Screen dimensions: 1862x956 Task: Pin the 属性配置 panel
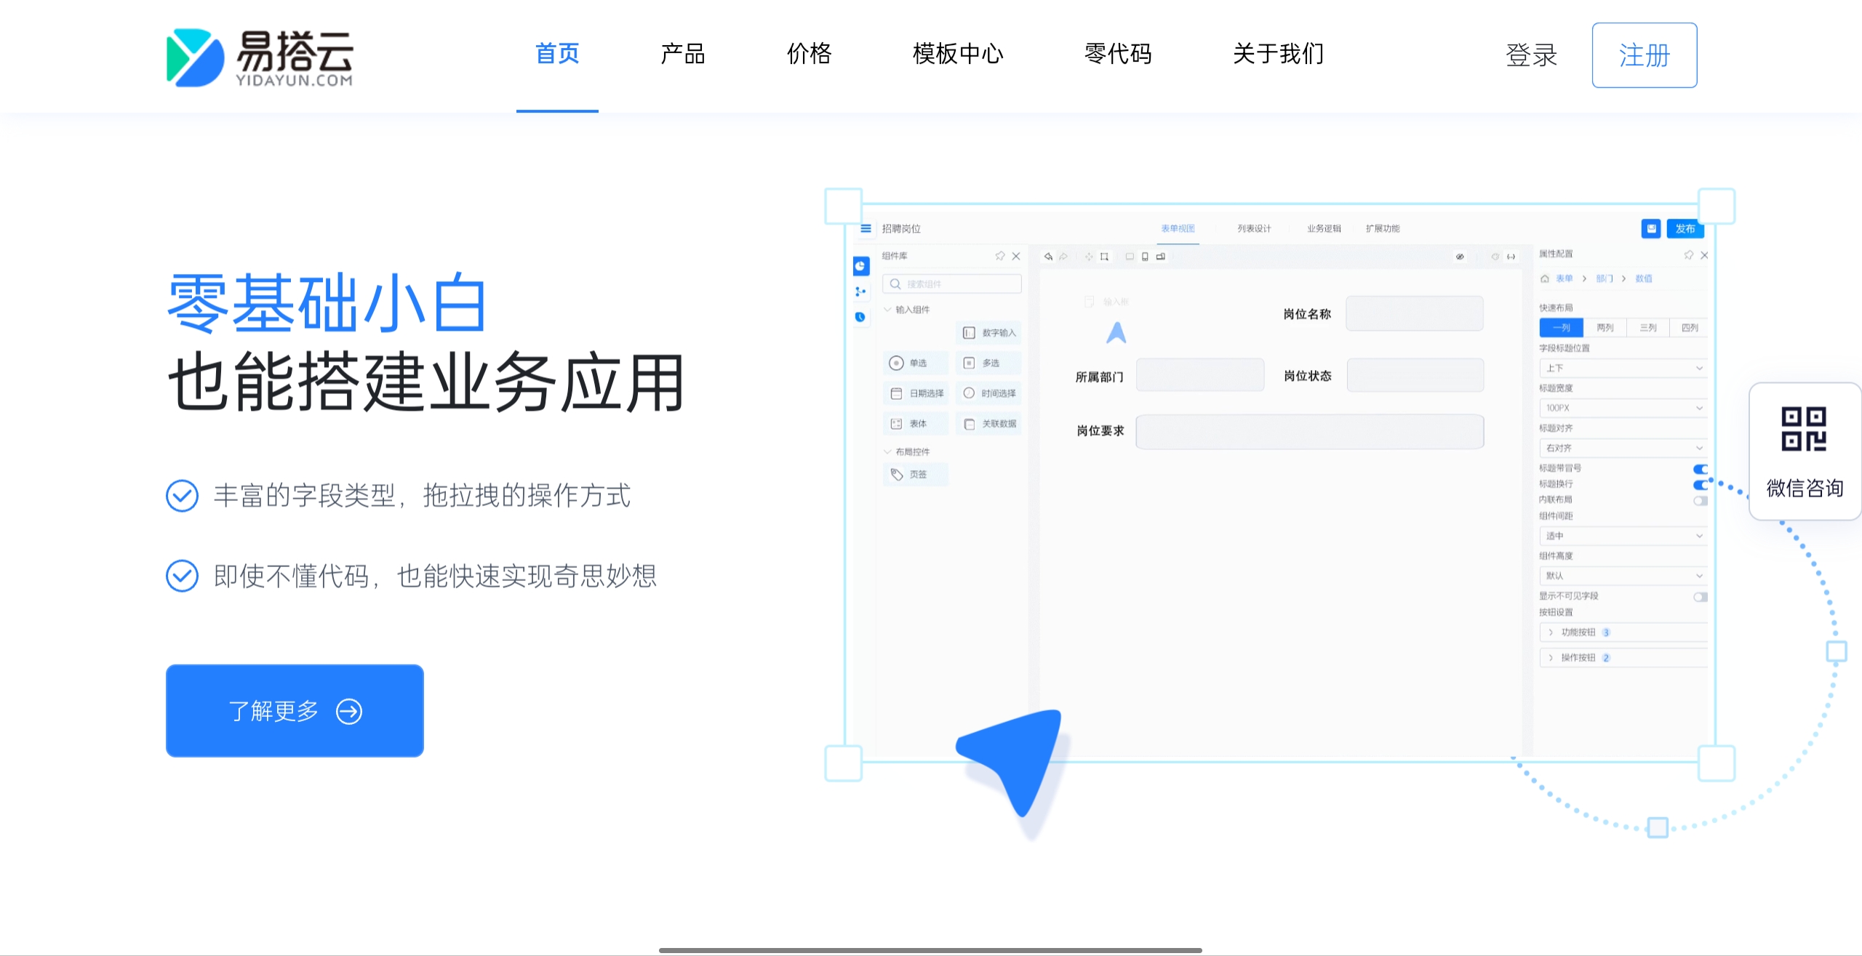pos(1689,255)
